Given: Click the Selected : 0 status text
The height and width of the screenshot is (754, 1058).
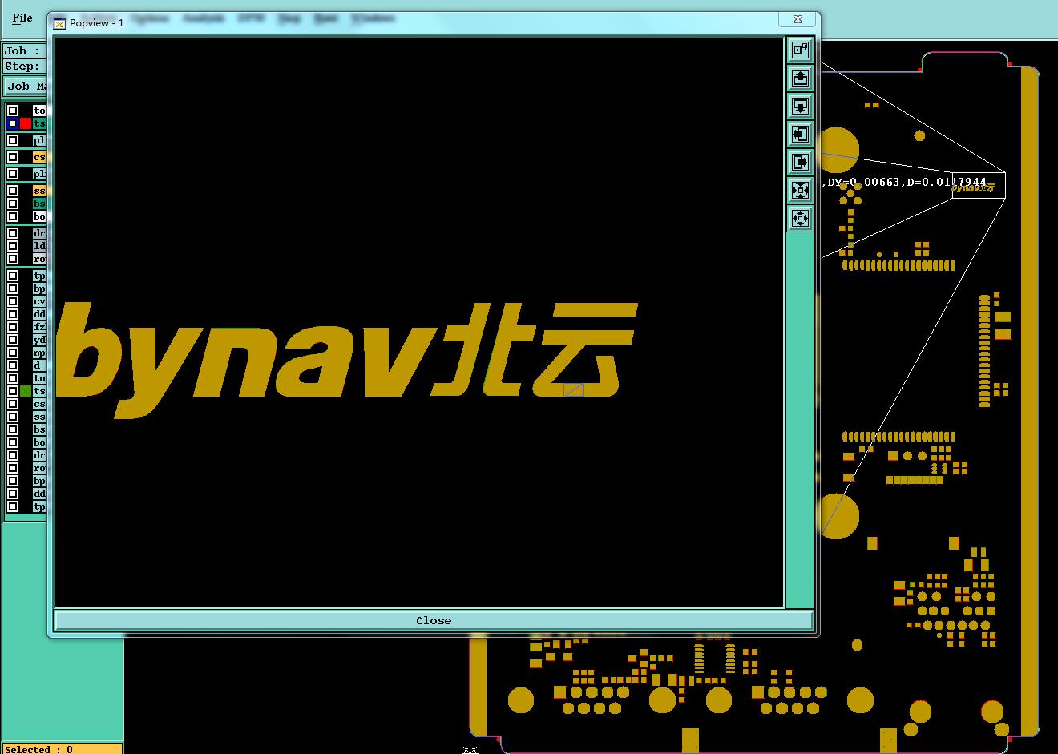Looking at the screenshot, I should tap(39, 749).
